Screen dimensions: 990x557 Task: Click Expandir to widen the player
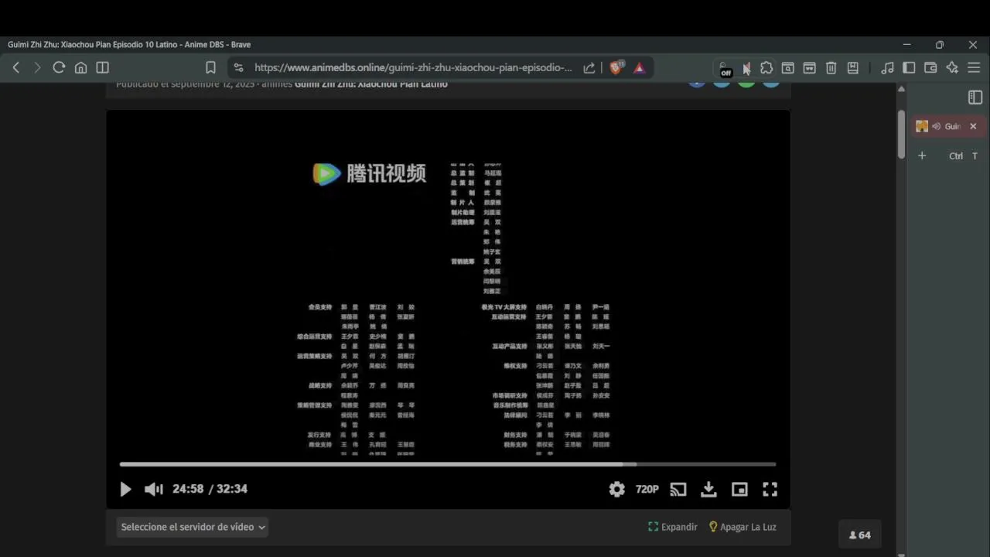click(673, 527)
